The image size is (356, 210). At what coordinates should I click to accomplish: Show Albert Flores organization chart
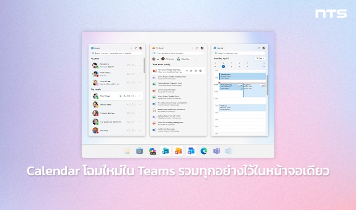pos(125,96)
